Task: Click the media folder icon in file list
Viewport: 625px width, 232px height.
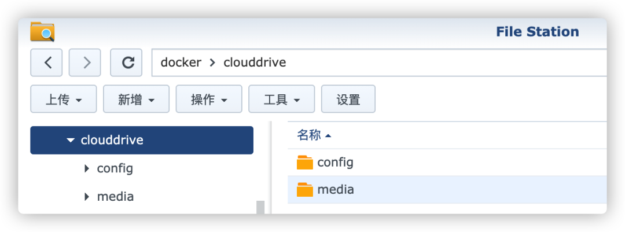Action: coord(305,190)
